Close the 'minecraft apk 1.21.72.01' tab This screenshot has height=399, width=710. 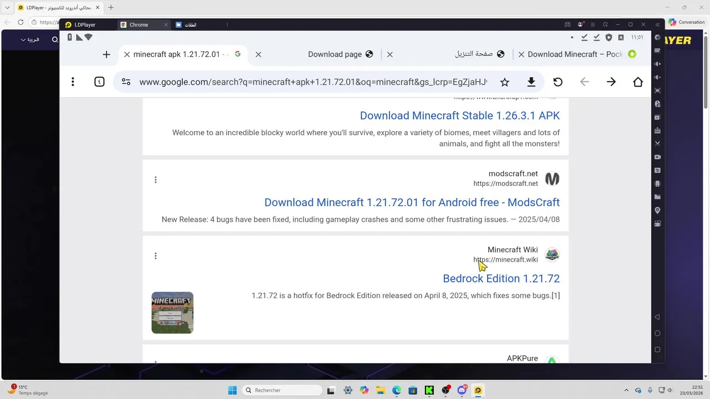coord(127,54)
